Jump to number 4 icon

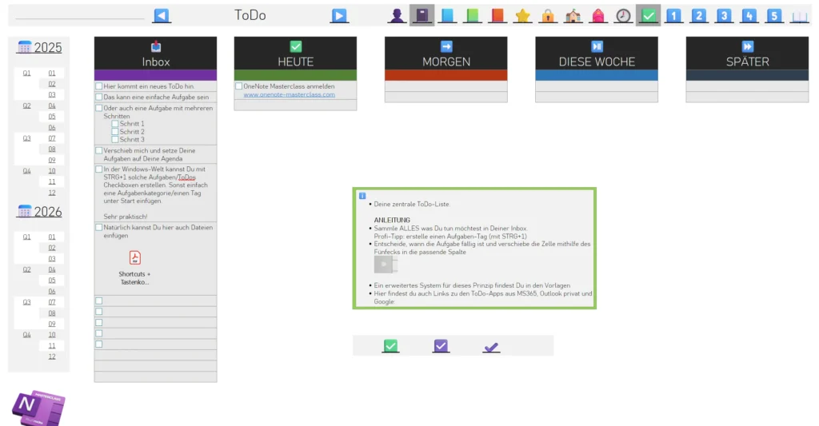click(x=749, y=16)
